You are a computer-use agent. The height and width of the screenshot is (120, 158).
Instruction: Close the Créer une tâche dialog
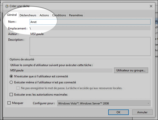[151, 6]
